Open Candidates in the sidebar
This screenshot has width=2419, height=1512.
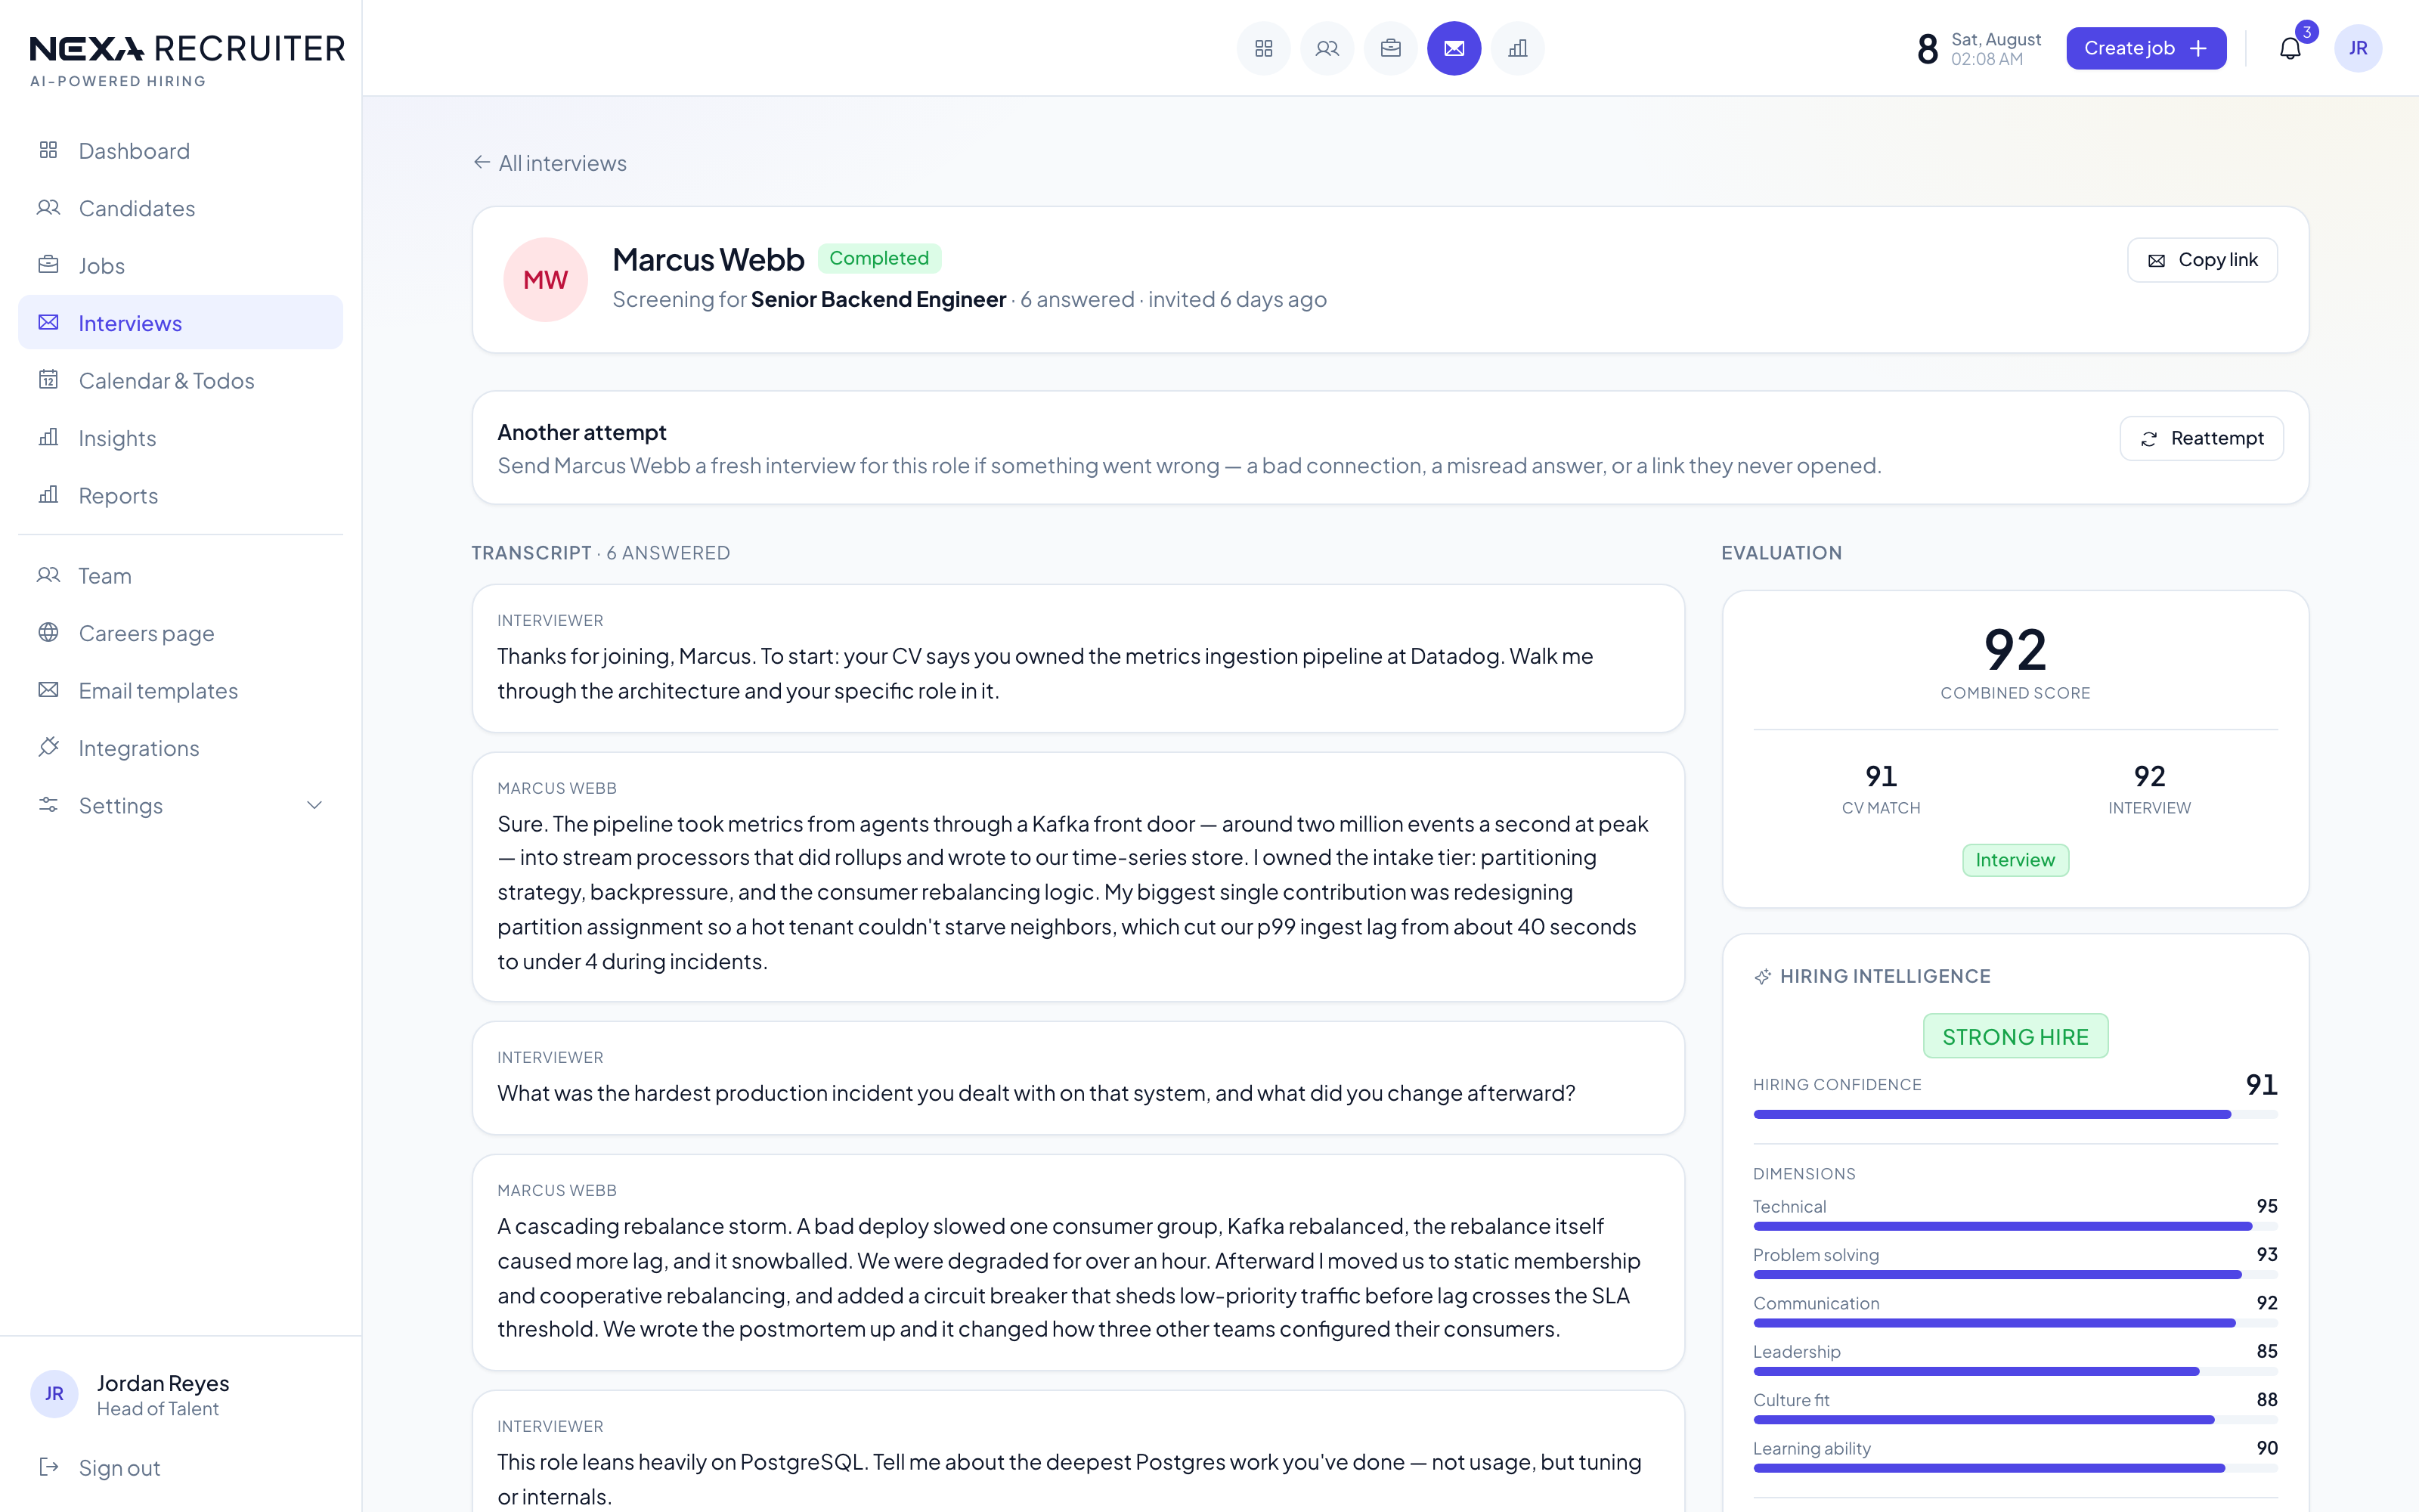click(x=181, y=208)
